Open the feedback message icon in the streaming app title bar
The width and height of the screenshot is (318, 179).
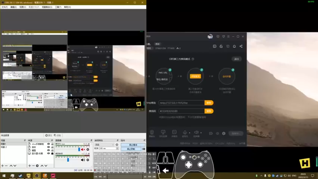pos(218,37)
